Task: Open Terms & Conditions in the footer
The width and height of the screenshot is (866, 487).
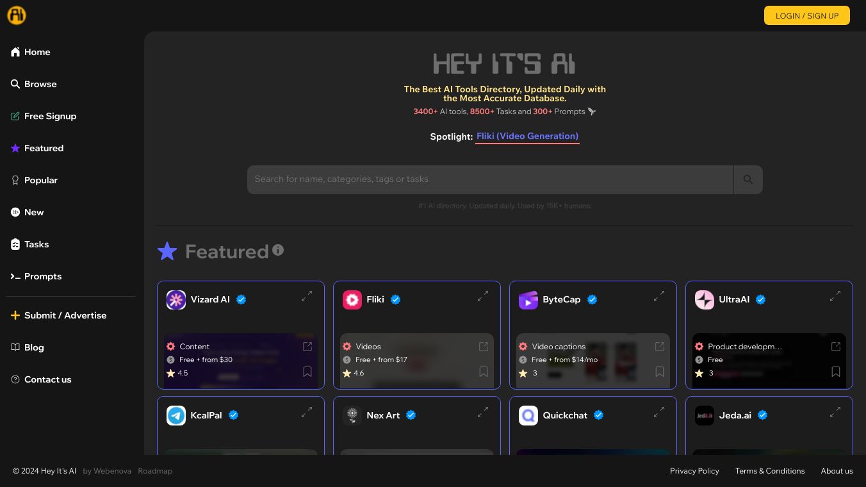Action: click(770, 471)
